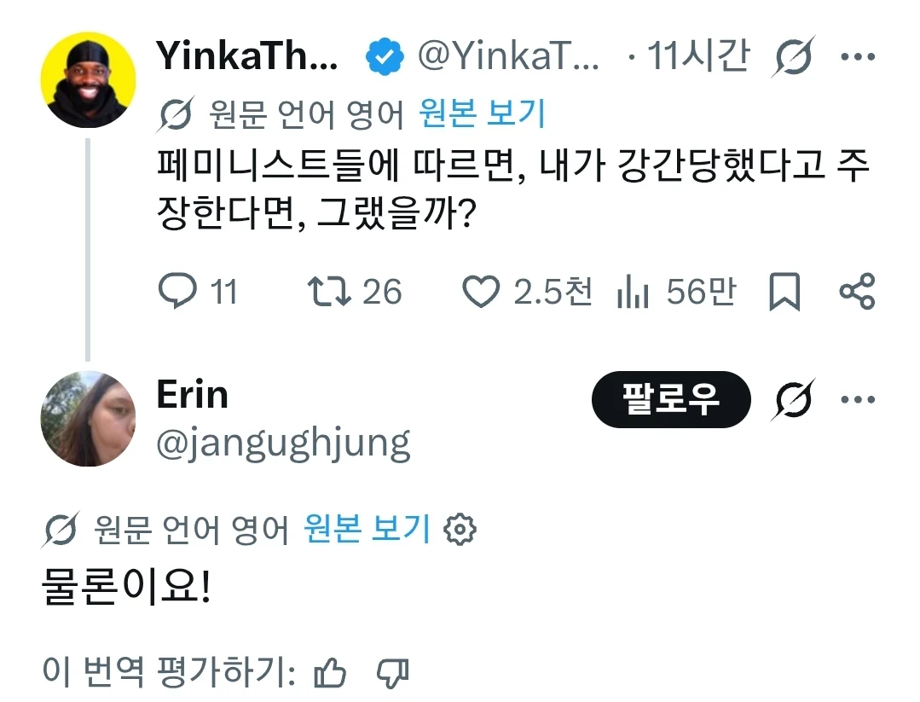The width and height of the screenshot is (920, 702).
Task: Bookmark YinkaTh's post
Action: point(784,291)
